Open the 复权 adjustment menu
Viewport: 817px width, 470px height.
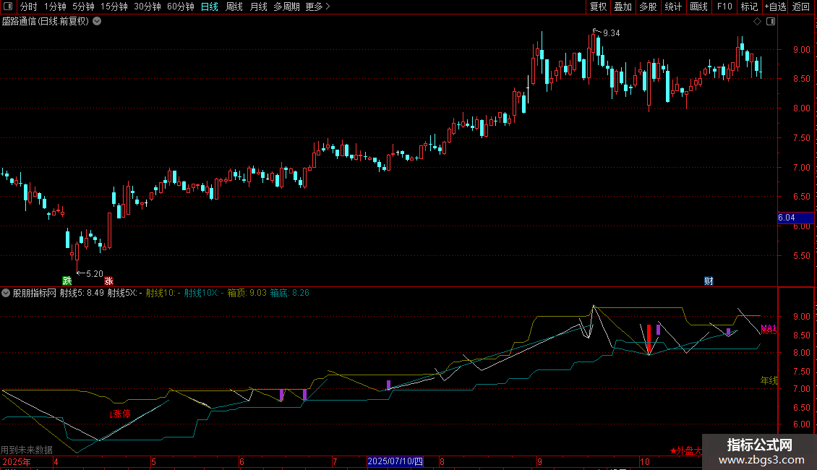coord(598,7)
